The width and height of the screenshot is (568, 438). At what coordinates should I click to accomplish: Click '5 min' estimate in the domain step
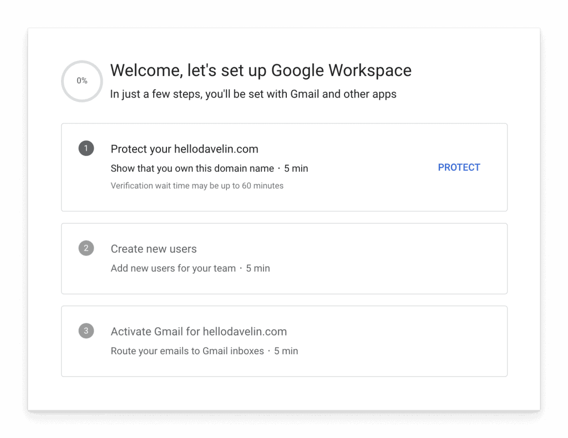(x=296, y=169)
